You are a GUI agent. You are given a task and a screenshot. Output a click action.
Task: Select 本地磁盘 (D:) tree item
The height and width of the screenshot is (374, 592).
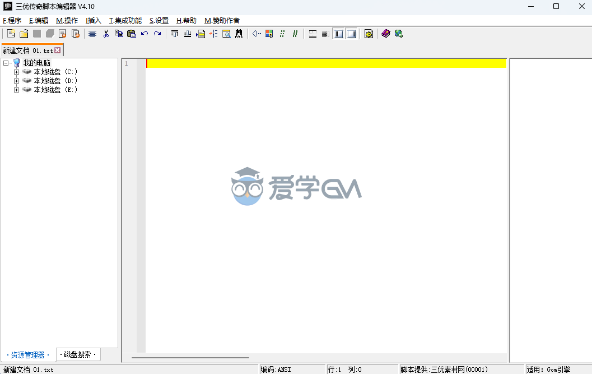click(55, 81)
